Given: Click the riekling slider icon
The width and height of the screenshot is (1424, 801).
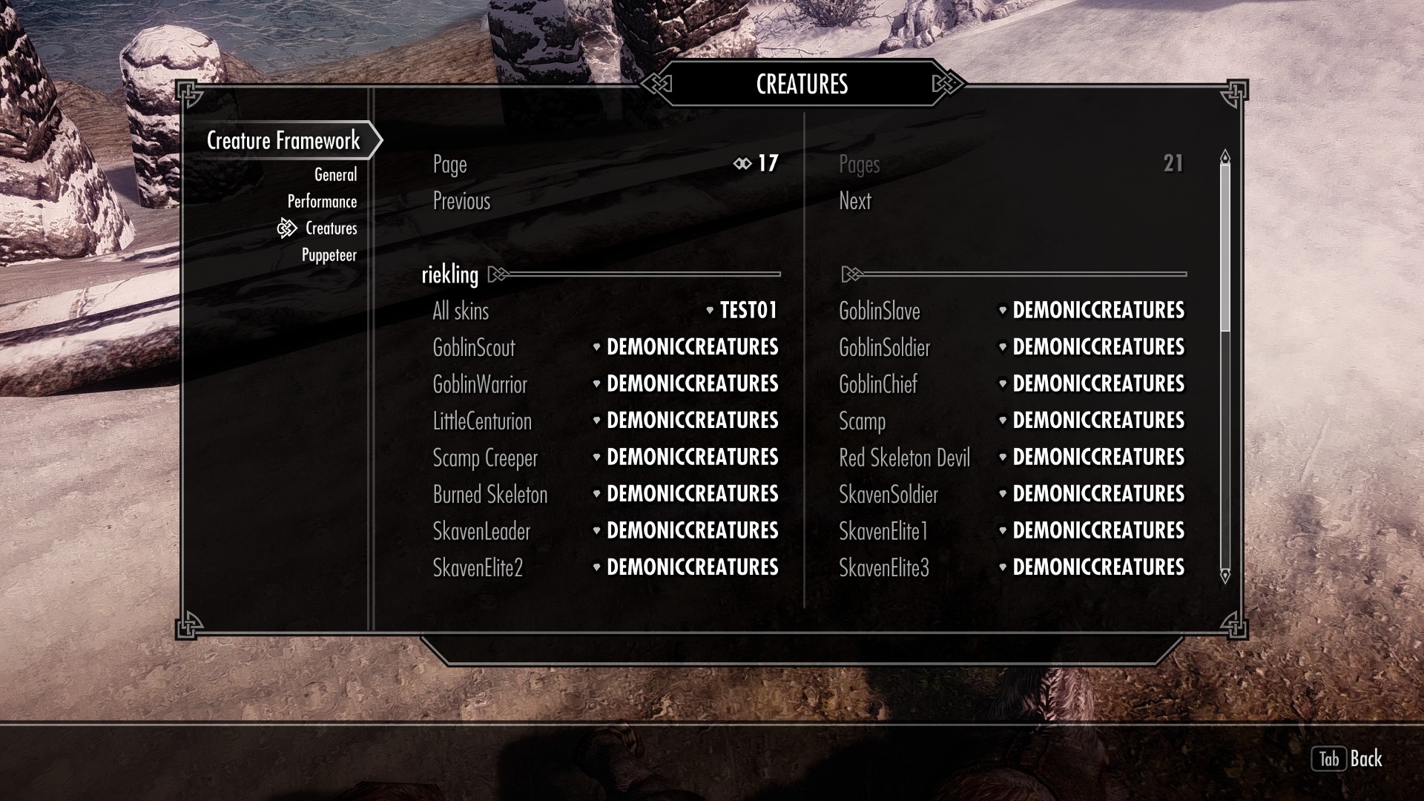Looking at the screenshot, I should [497, 274].
